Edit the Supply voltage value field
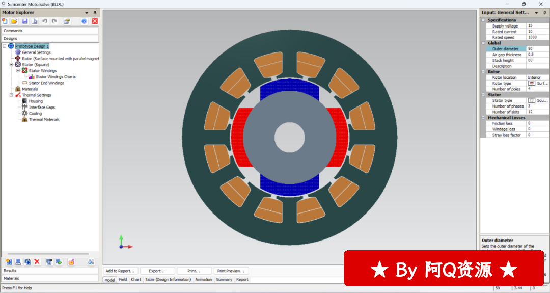Image resolution: width=550 pixels, height=293 pixels. (538, 26)
